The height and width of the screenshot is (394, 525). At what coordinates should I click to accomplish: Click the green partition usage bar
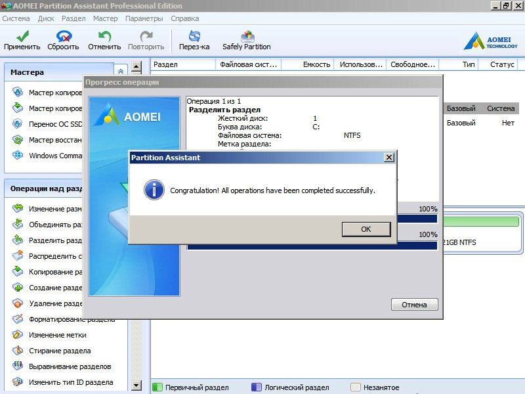tap(481, 221)
